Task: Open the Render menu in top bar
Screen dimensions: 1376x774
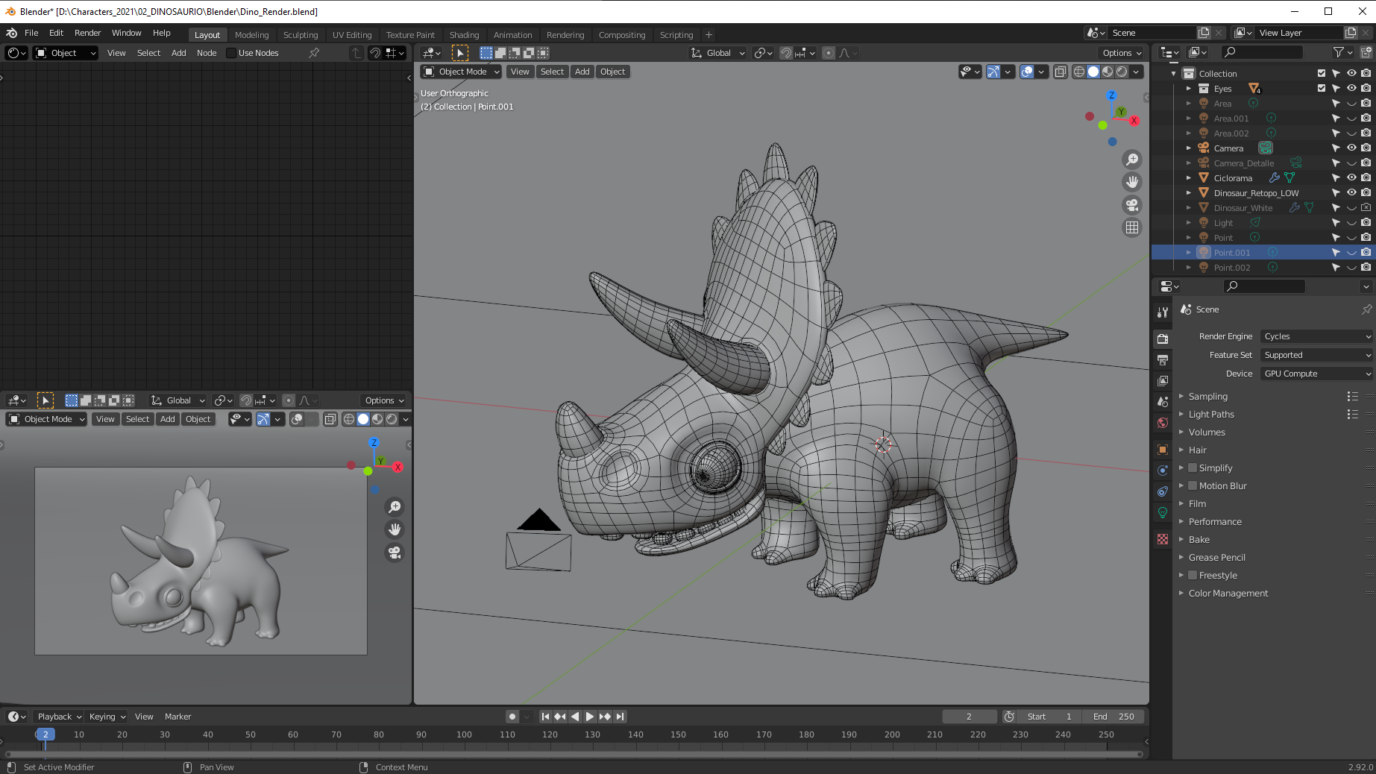Action: pos(87,33)
